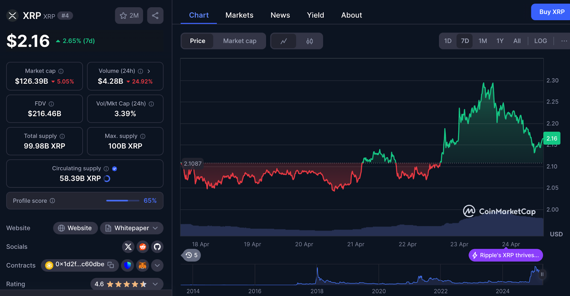Click the 2.65% (7d) price change
The height and width of the screenshot is (296, 570).
(76, 41)
